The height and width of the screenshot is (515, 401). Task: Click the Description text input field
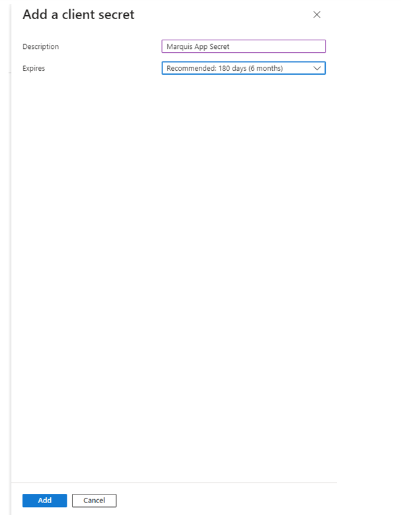[x=243, y=46]
